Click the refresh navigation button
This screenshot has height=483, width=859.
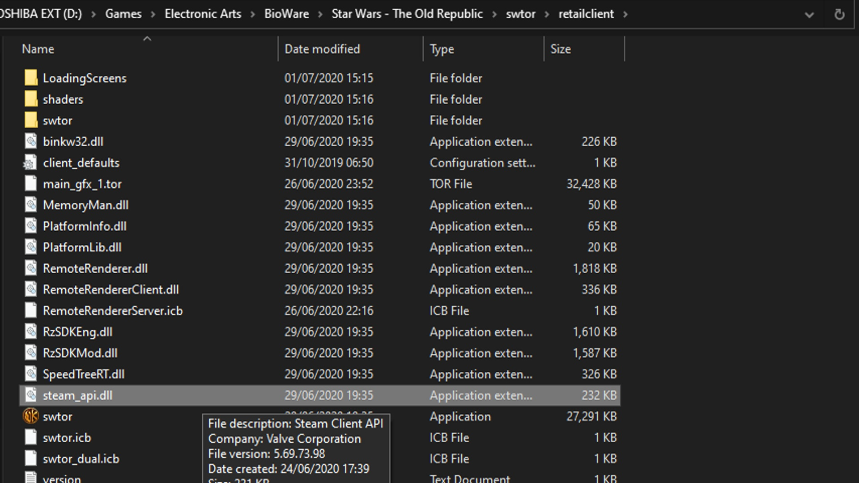click(x=839, y=14)
